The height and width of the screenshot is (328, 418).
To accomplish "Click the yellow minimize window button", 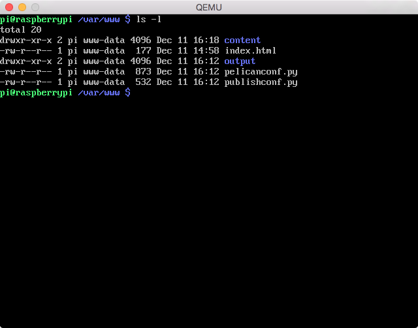I will click(22, 7).
